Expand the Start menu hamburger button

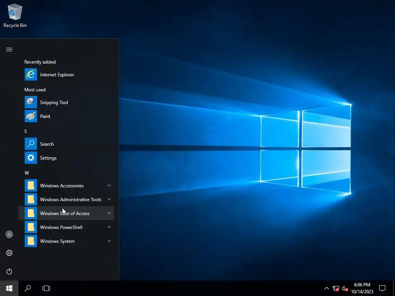(x=9, y=50)
